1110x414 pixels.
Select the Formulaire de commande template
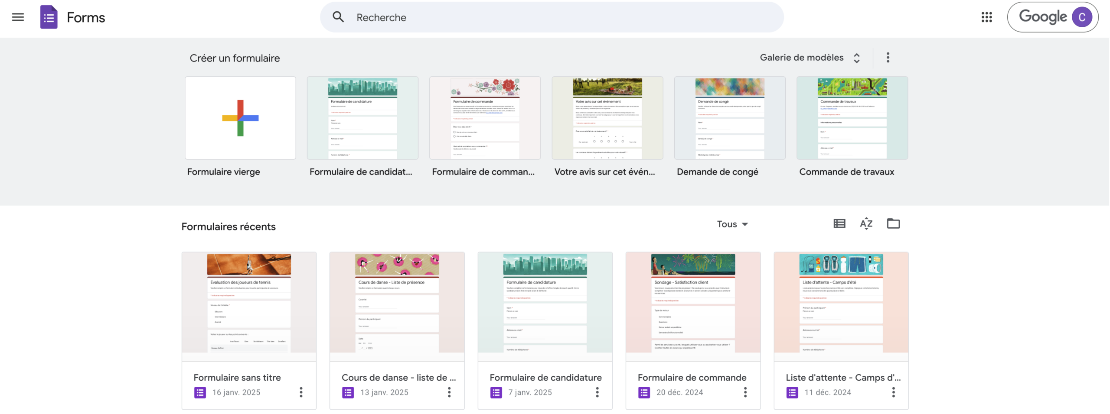click(x=485, y=118)
